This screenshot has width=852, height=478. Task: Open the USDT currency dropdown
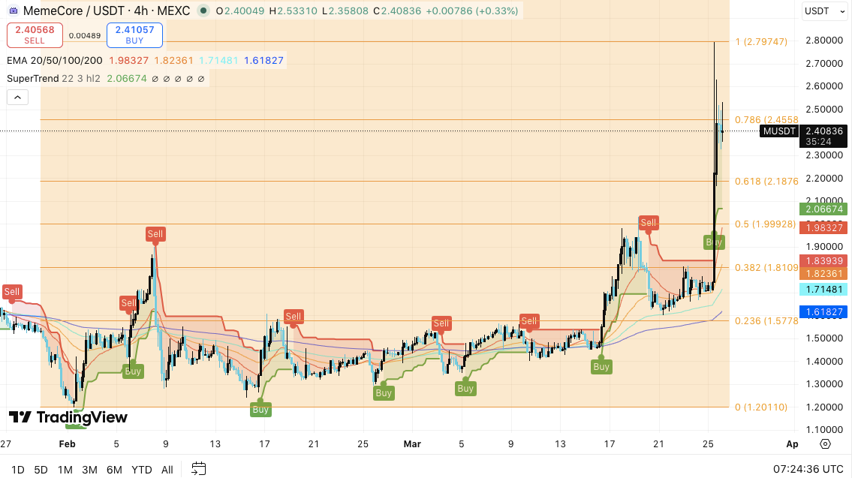[x=822, y=11]
